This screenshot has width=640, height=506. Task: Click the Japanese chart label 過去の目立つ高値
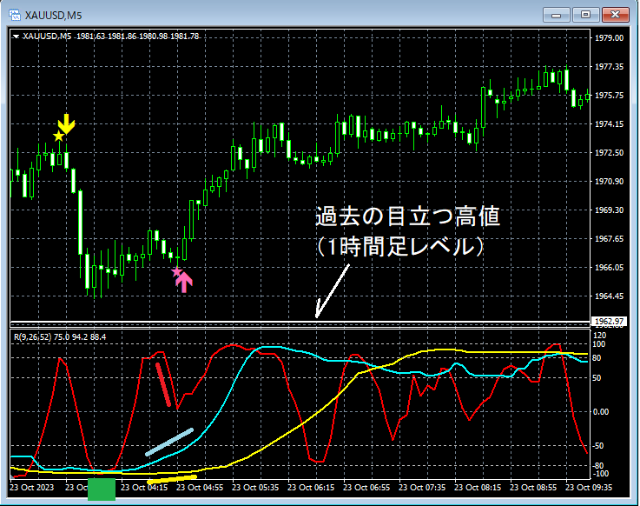[408, 216]
